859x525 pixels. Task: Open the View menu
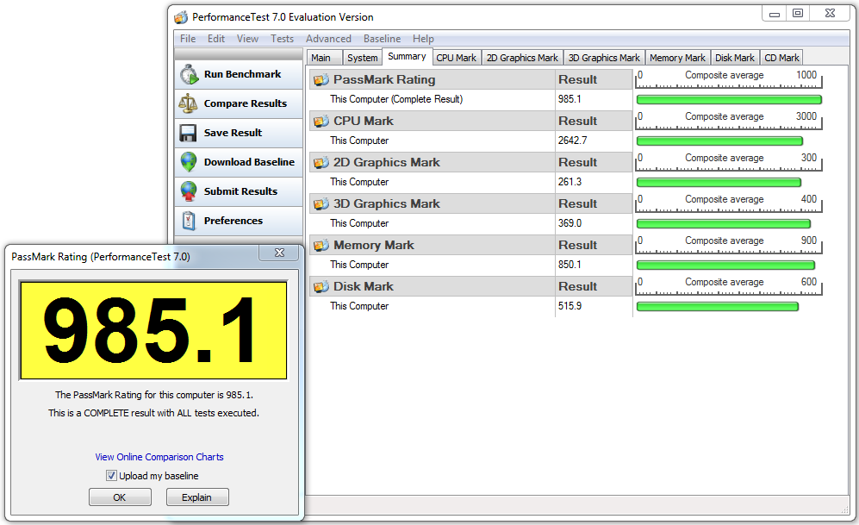point(247,39)
